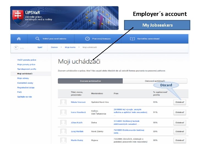Open Martin Kodaj's profile avatar
198x148 pixels.
tap(64, 140)
